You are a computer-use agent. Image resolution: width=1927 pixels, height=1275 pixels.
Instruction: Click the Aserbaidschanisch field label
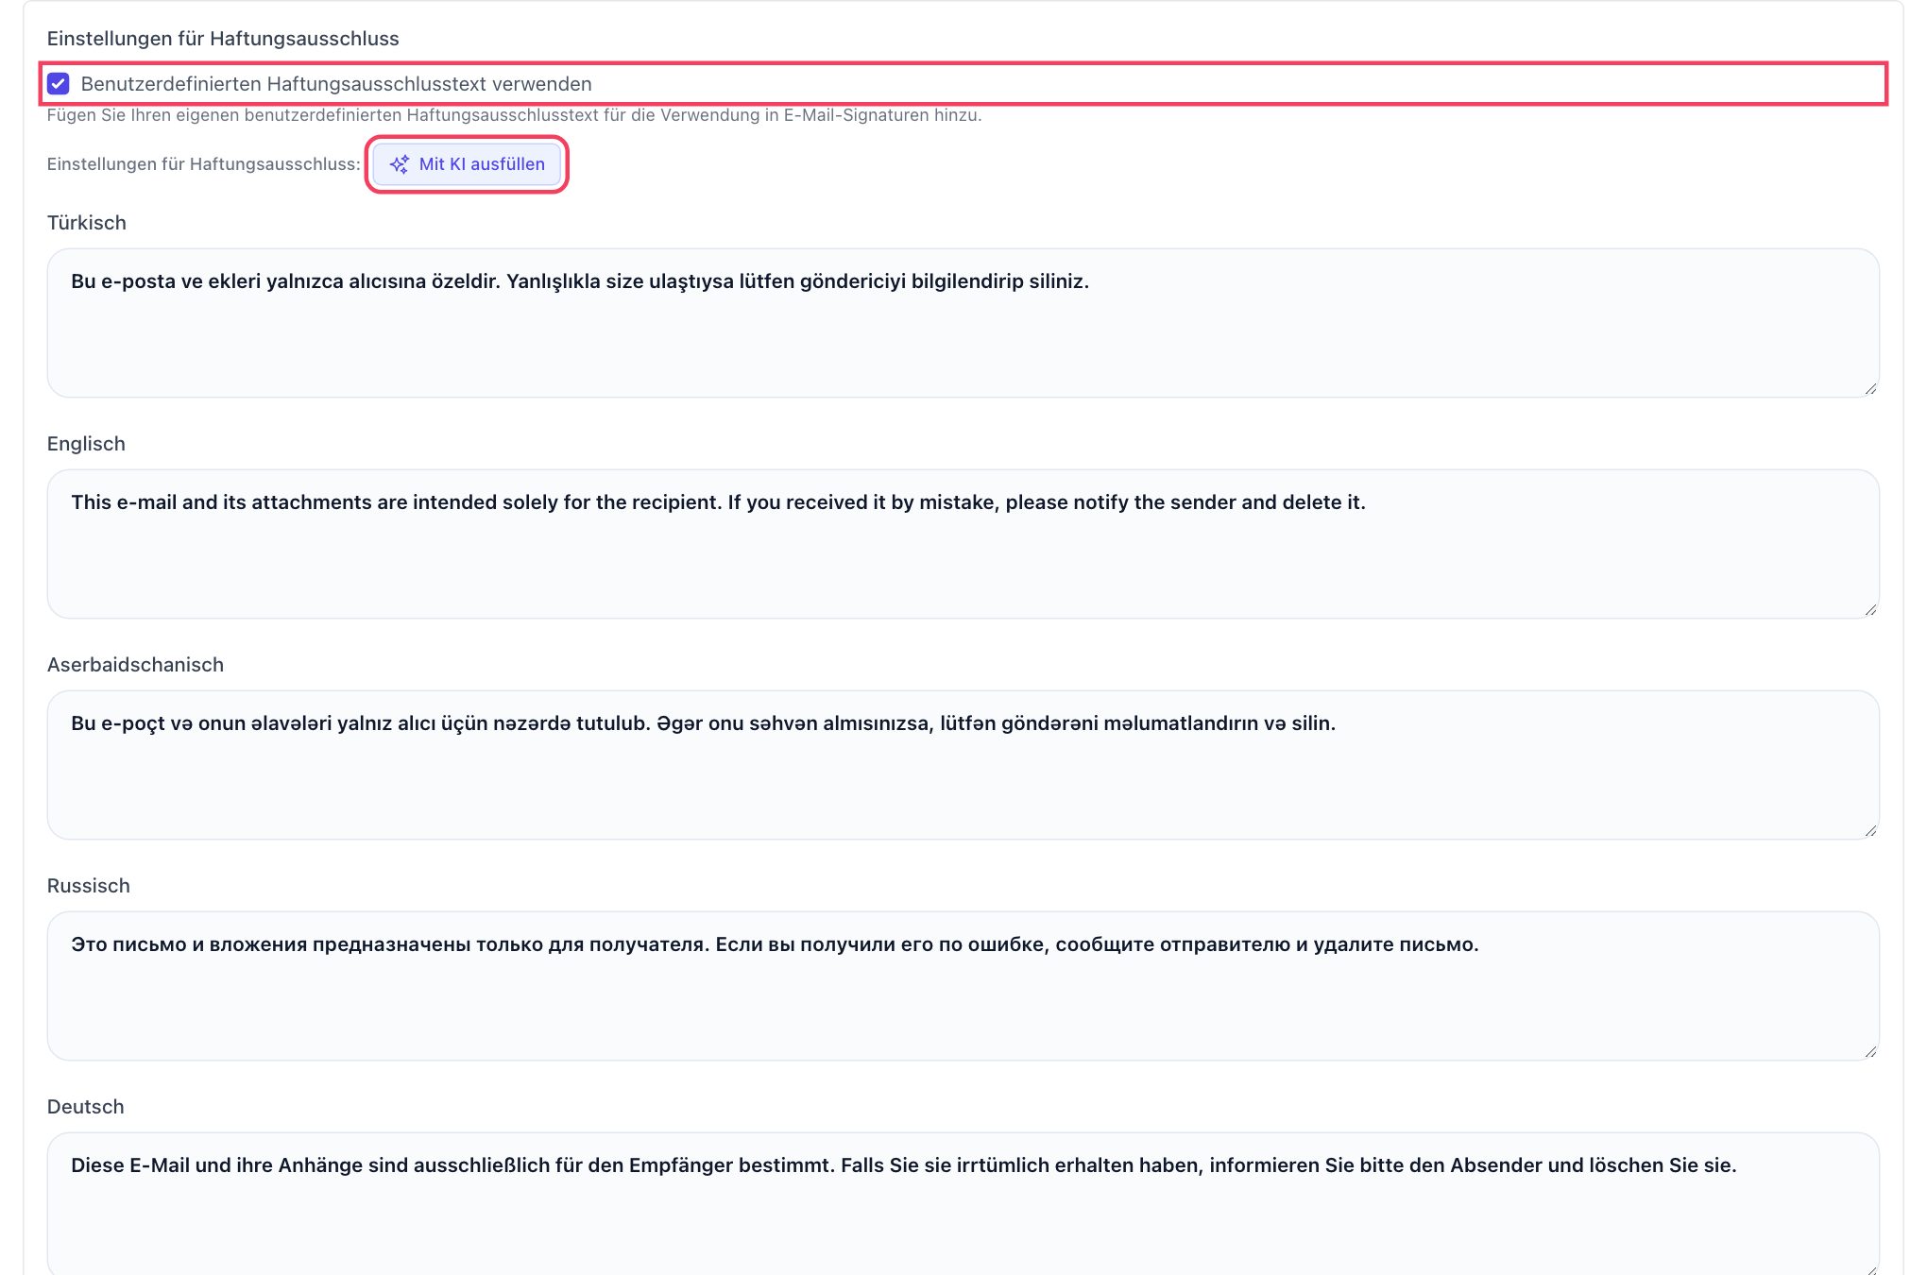(x=135, y=665)
